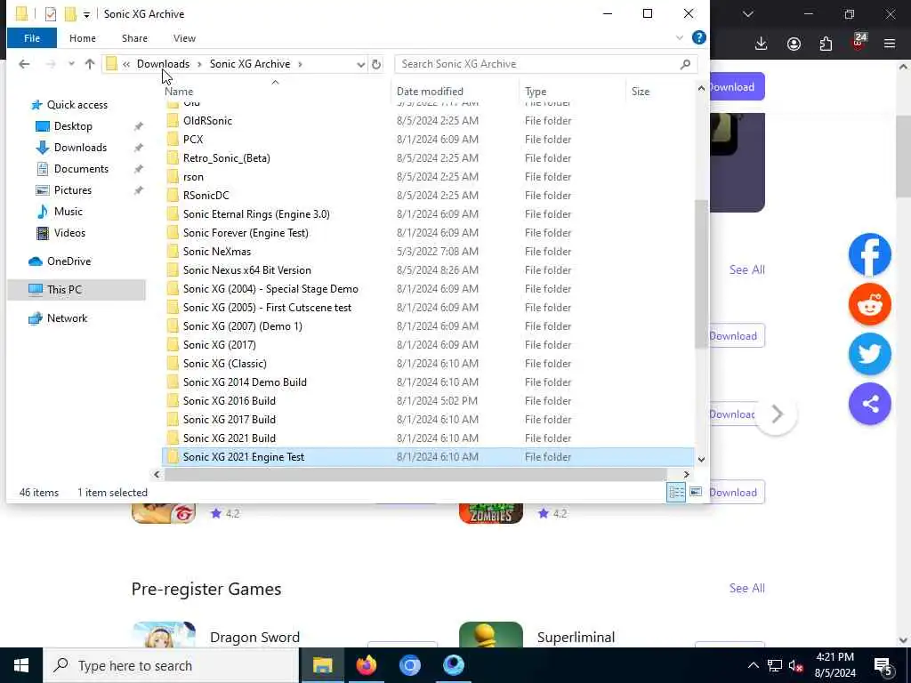
Task: Open Firefox from the taskbar
Action: (x=366, y=665)
